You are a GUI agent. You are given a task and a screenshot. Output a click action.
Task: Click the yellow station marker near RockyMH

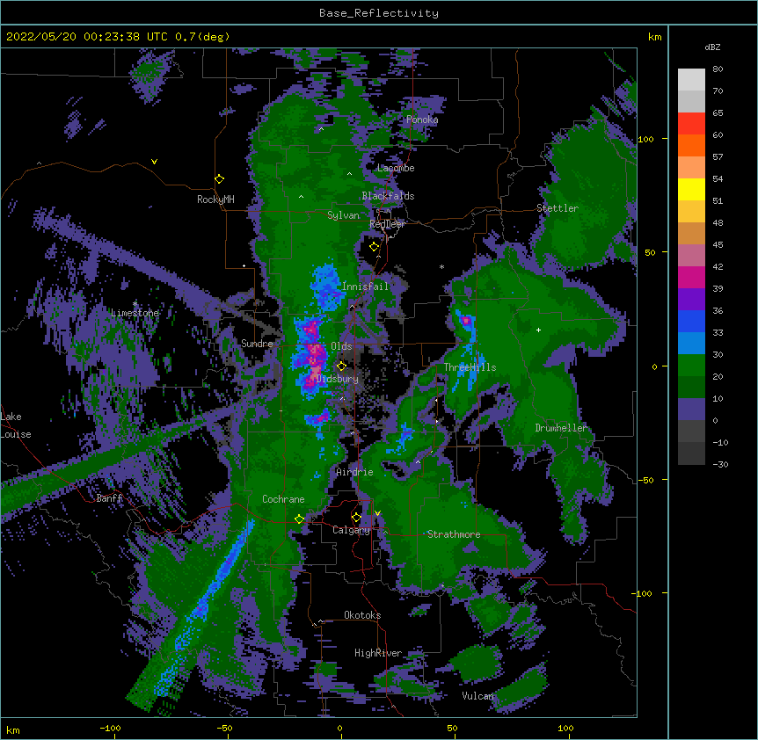(220, 179)
